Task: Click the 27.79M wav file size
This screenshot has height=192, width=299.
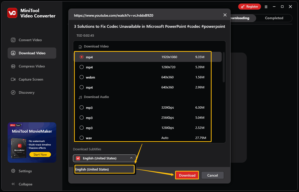Action: click(201, 138)
